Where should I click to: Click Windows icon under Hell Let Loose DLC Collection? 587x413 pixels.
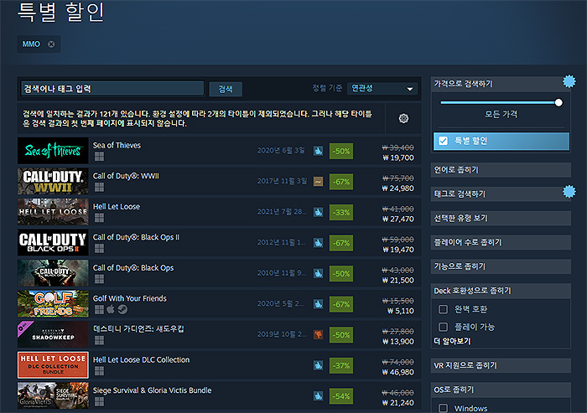pos(99,371)
